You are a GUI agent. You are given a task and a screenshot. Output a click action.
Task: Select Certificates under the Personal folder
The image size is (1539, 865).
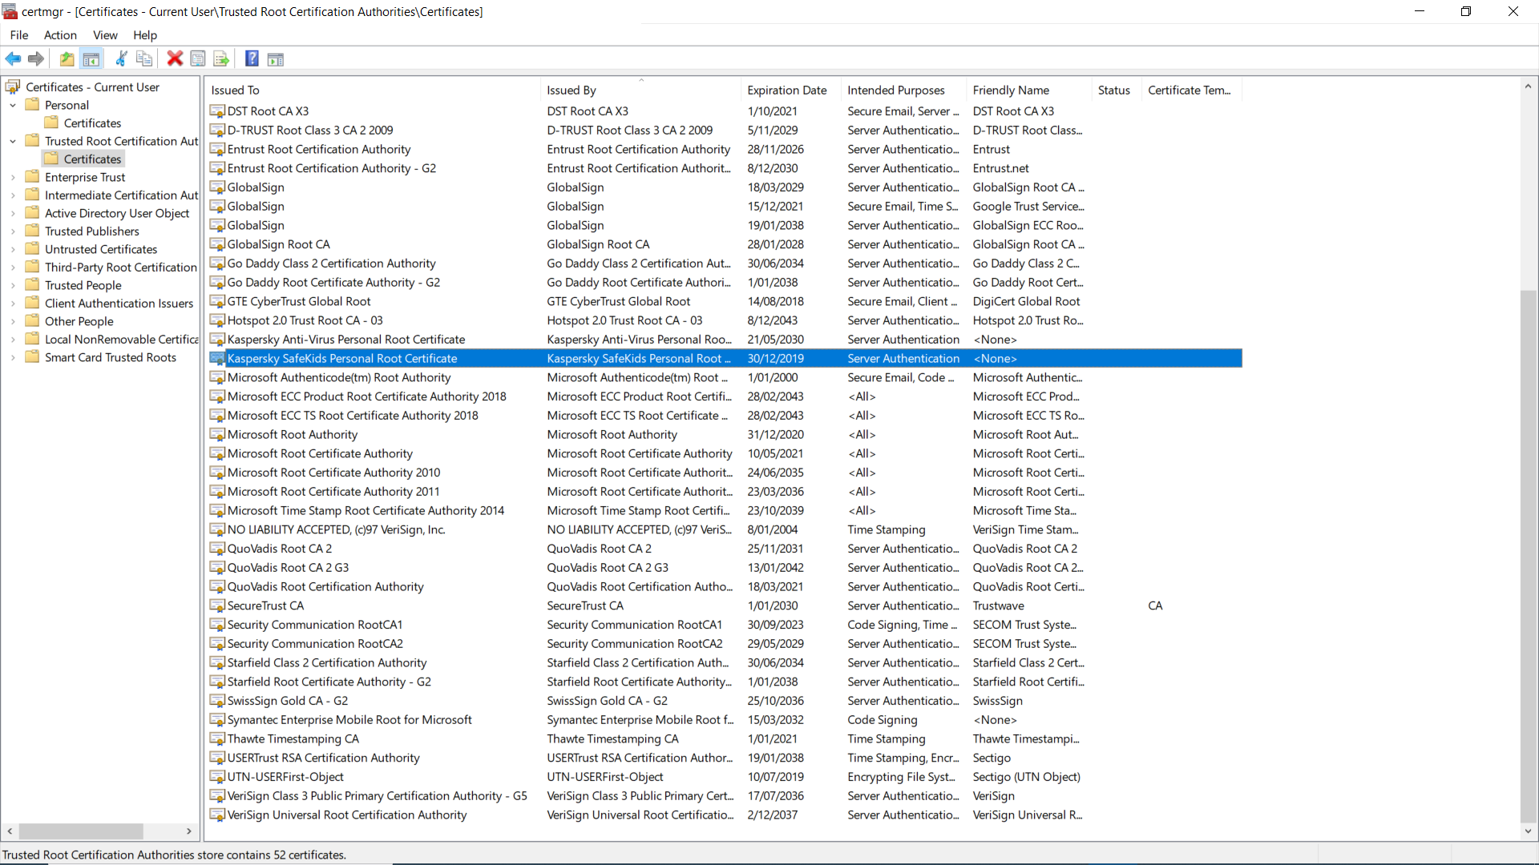pos(92,123)
